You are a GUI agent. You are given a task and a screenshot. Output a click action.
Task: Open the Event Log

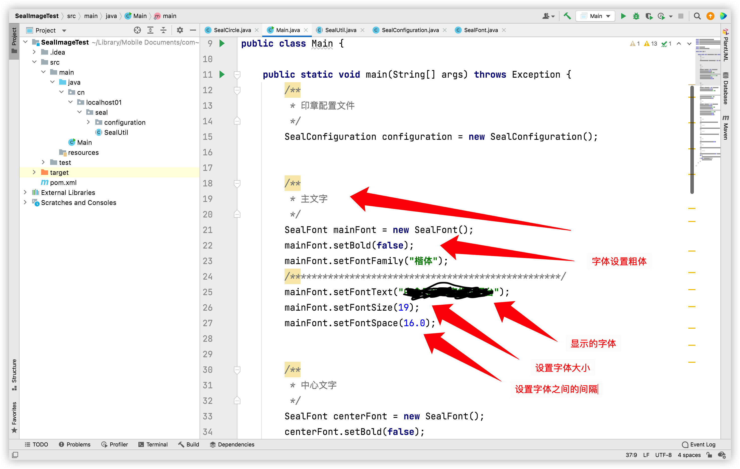coord(699,444)
